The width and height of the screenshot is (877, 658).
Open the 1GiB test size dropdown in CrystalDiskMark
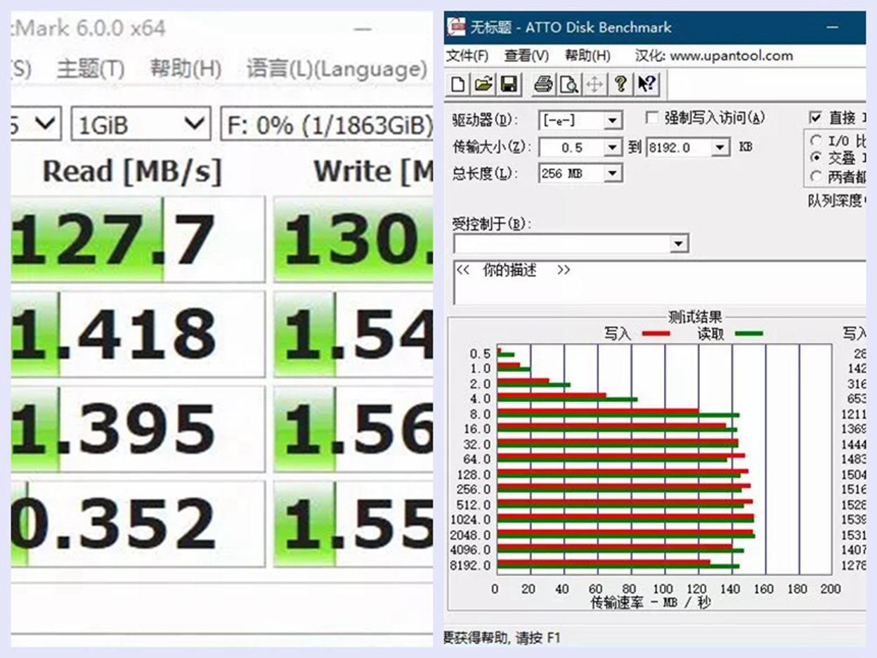[x=141, y=125]
